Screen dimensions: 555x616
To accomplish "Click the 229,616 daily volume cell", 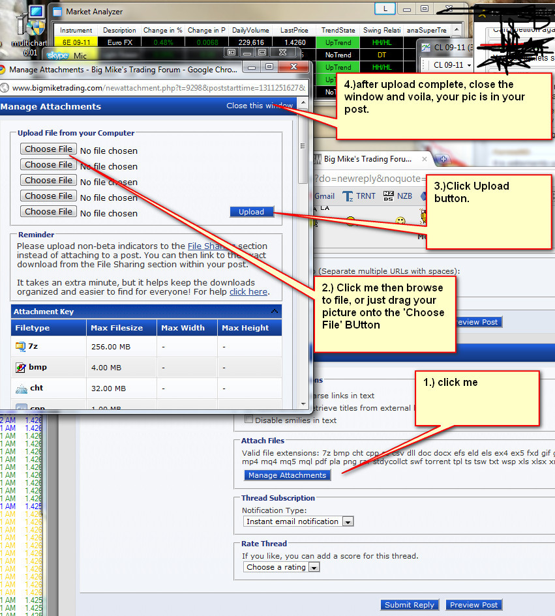I will (250, 42).
